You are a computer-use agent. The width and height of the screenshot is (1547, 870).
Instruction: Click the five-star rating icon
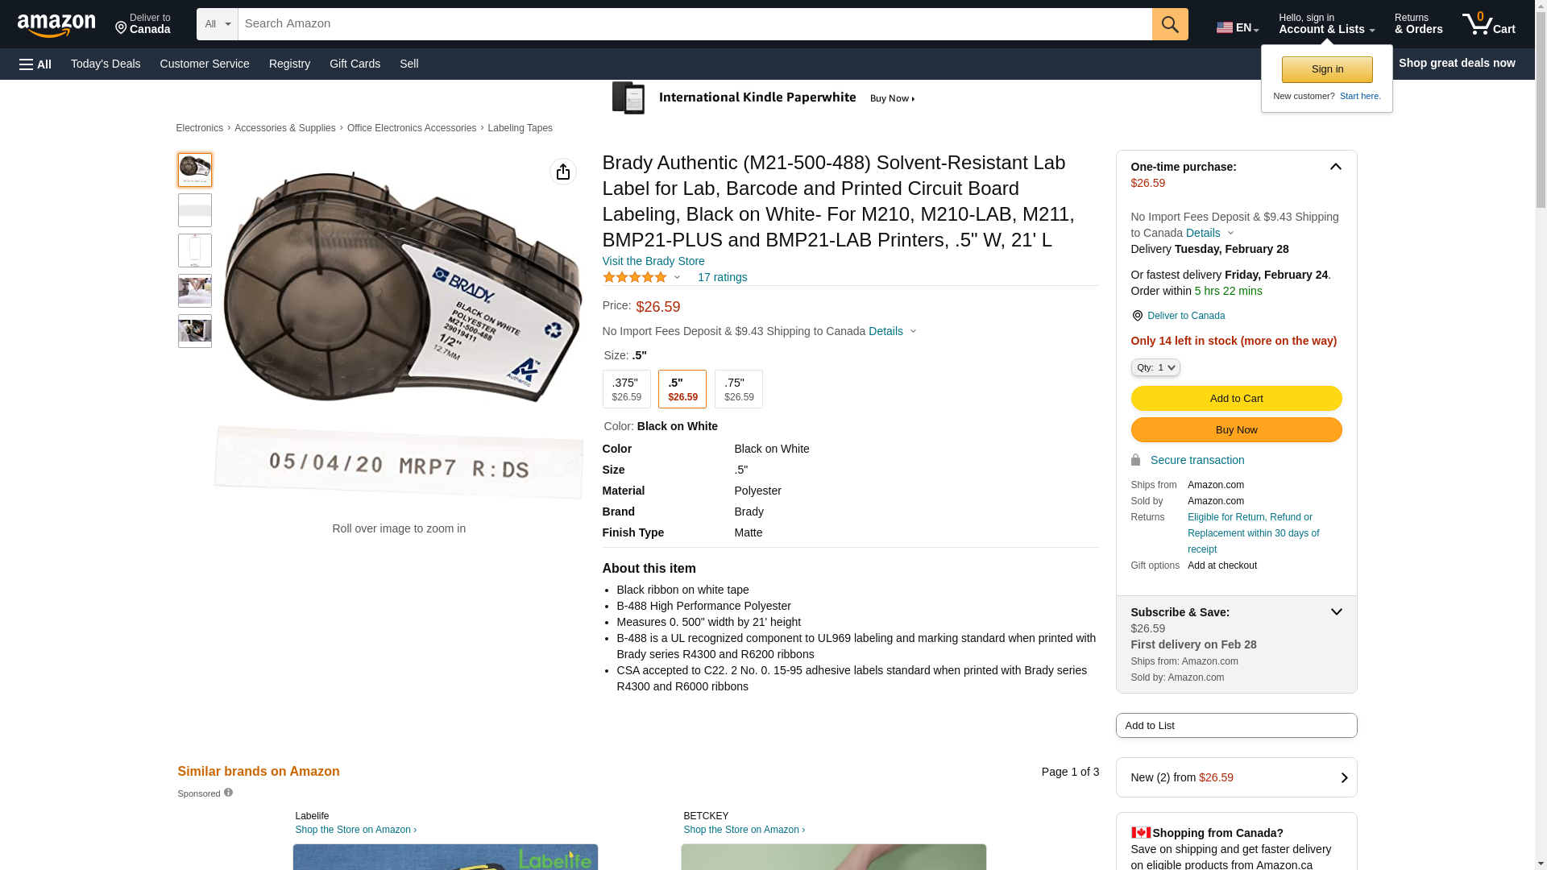(635, 277)
